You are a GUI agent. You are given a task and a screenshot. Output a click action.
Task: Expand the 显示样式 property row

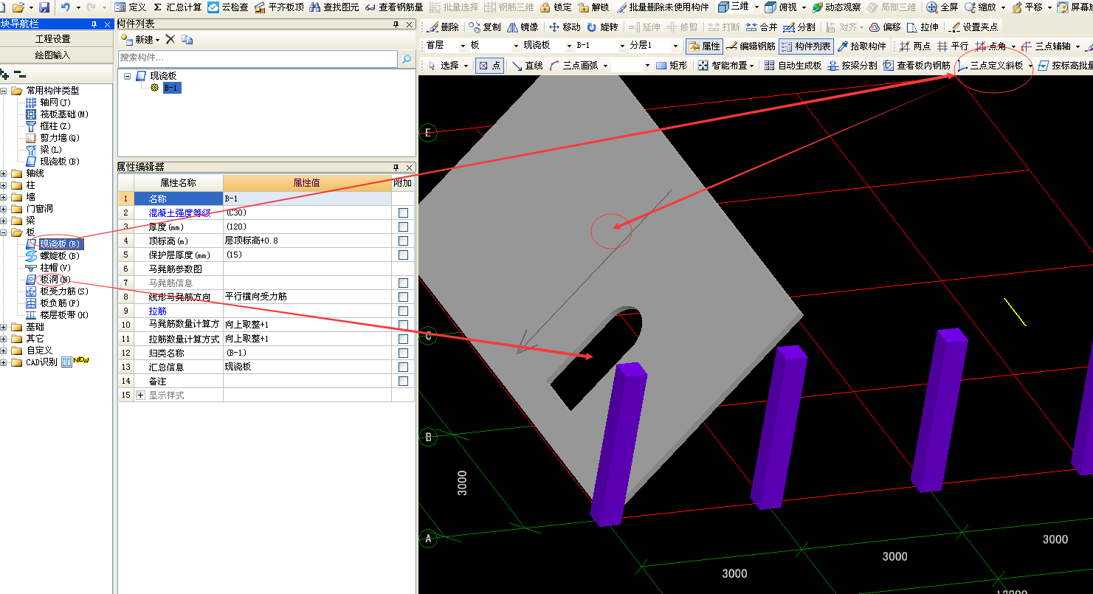pos(141,396)
